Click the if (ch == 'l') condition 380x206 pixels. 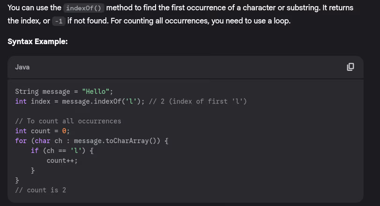coord(62,151)
